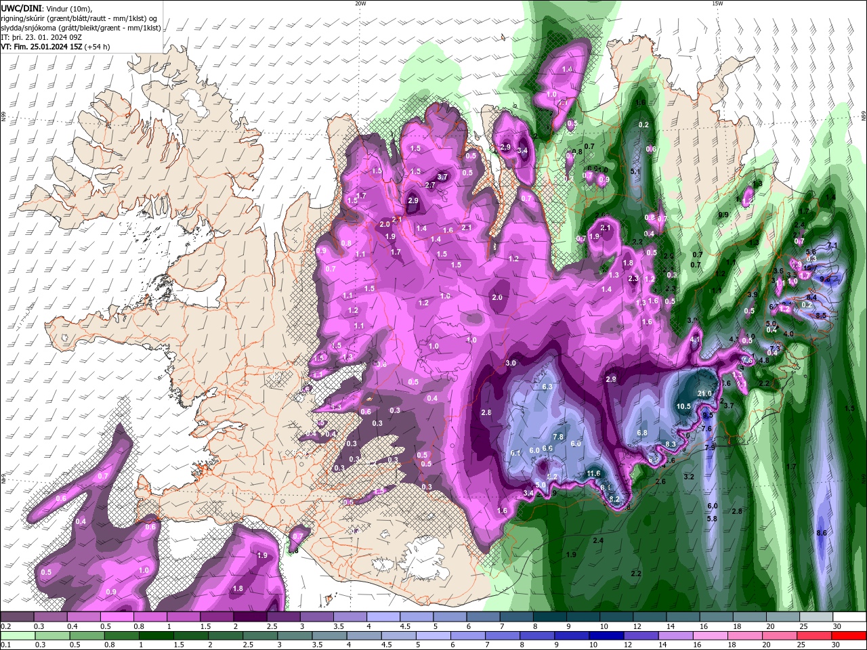Click the 'UWC/DINI' title text
This screenshot has width=867, height=650.
(x=22, y=7)
